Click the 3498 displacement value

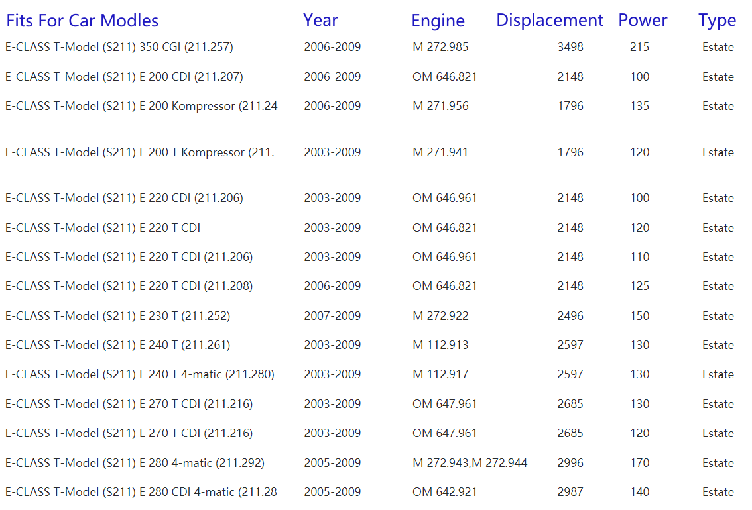tap(570, 47)
